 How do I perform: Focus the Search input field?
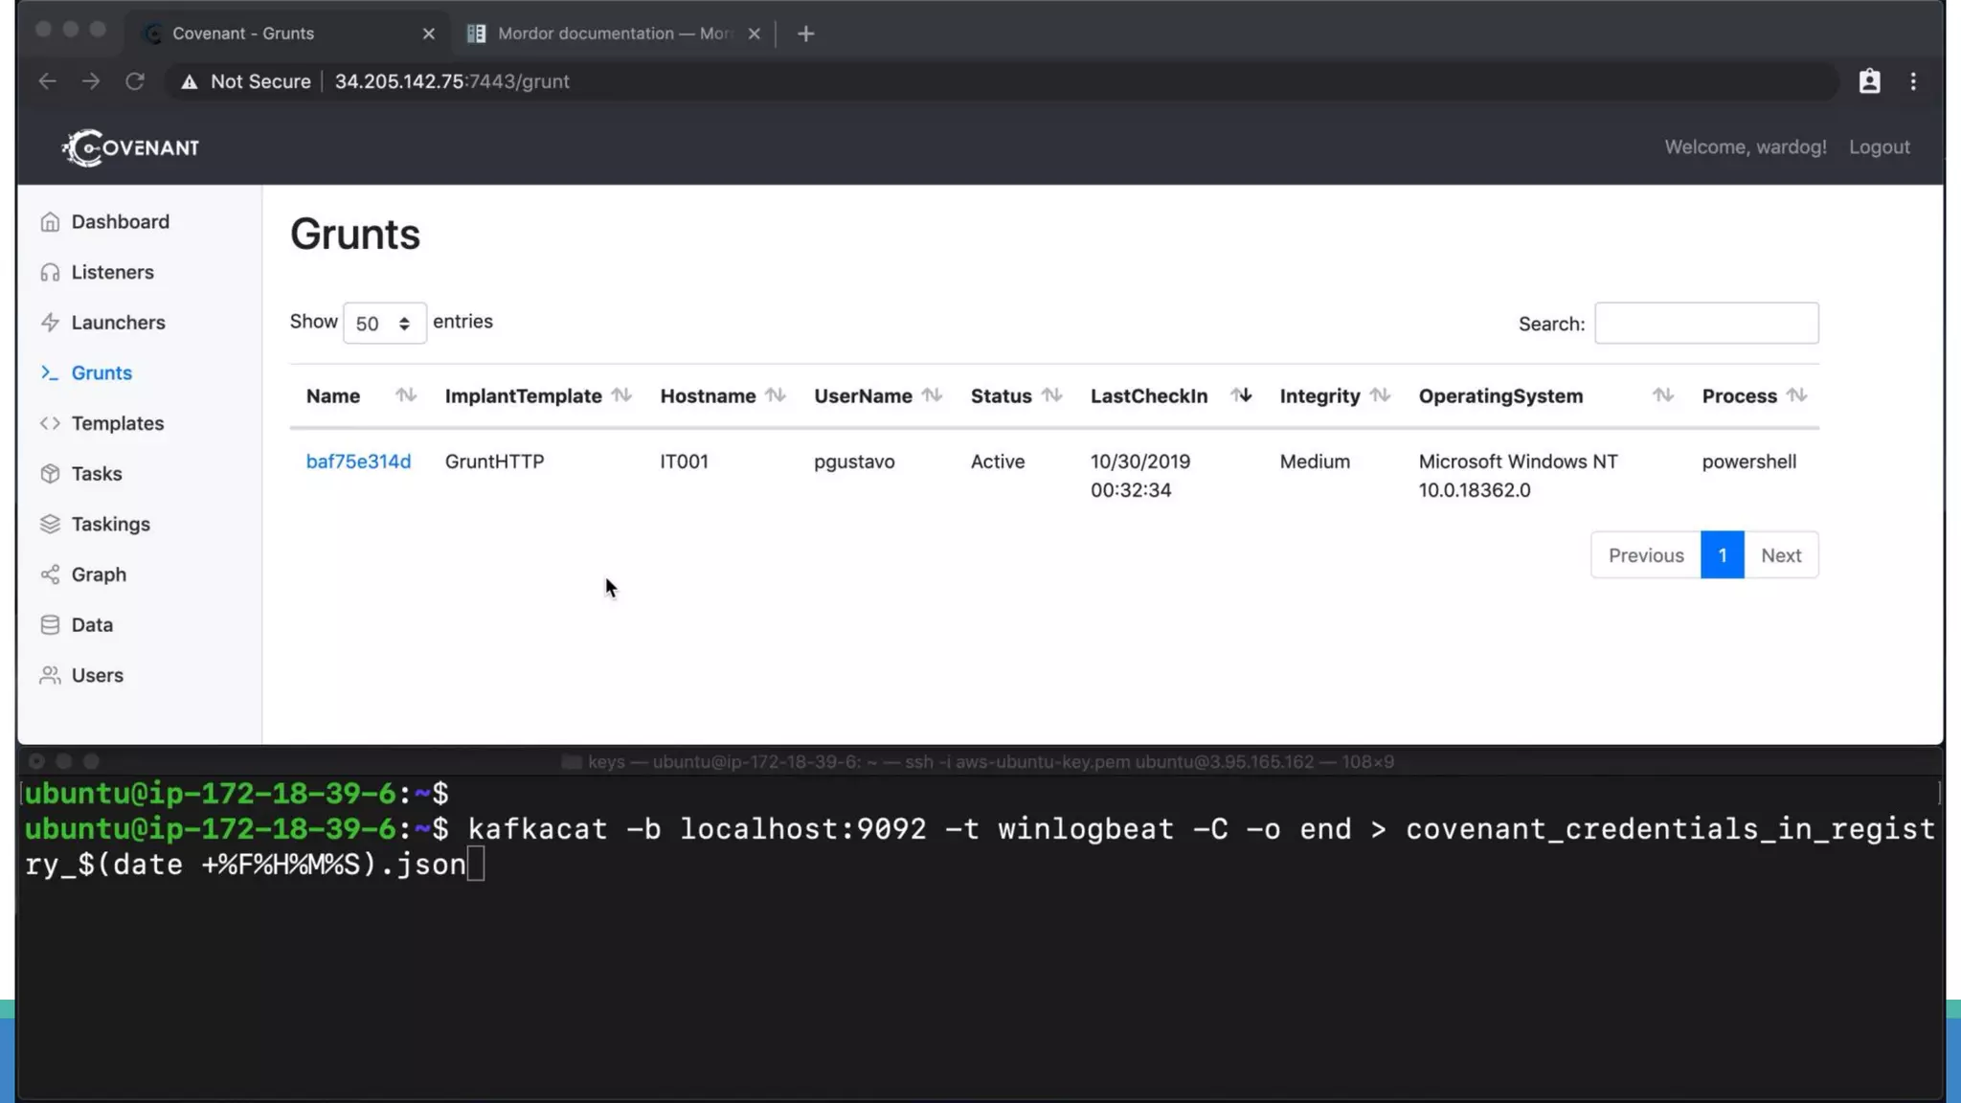pos(1706,324)
